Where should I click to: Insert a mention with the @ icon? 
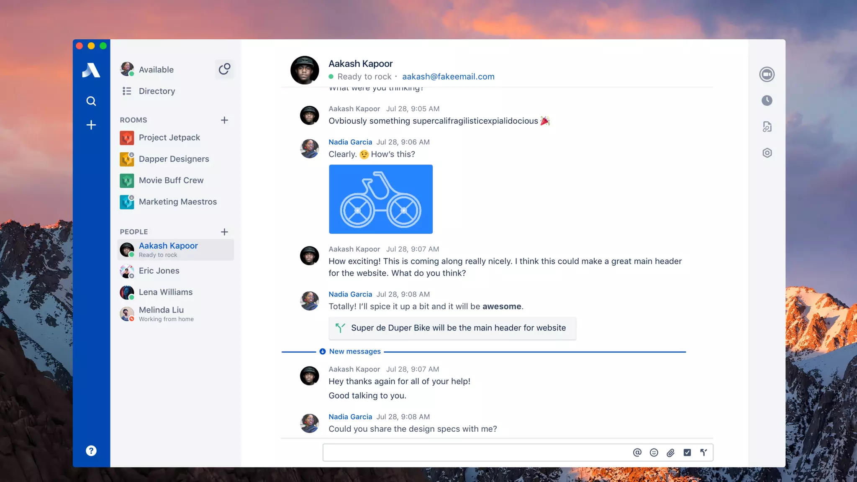[637, 452]
